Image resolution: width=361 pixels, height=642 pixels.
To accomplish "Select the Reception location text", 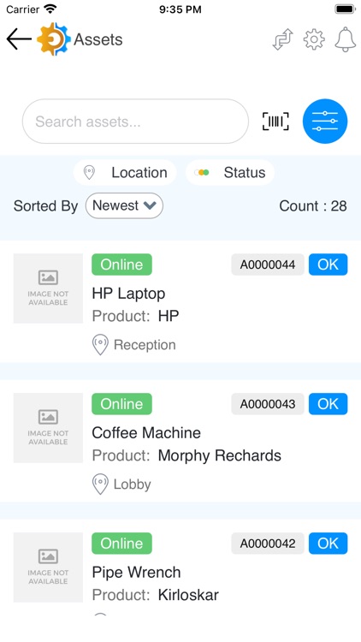I will click(x=145, y=345).
